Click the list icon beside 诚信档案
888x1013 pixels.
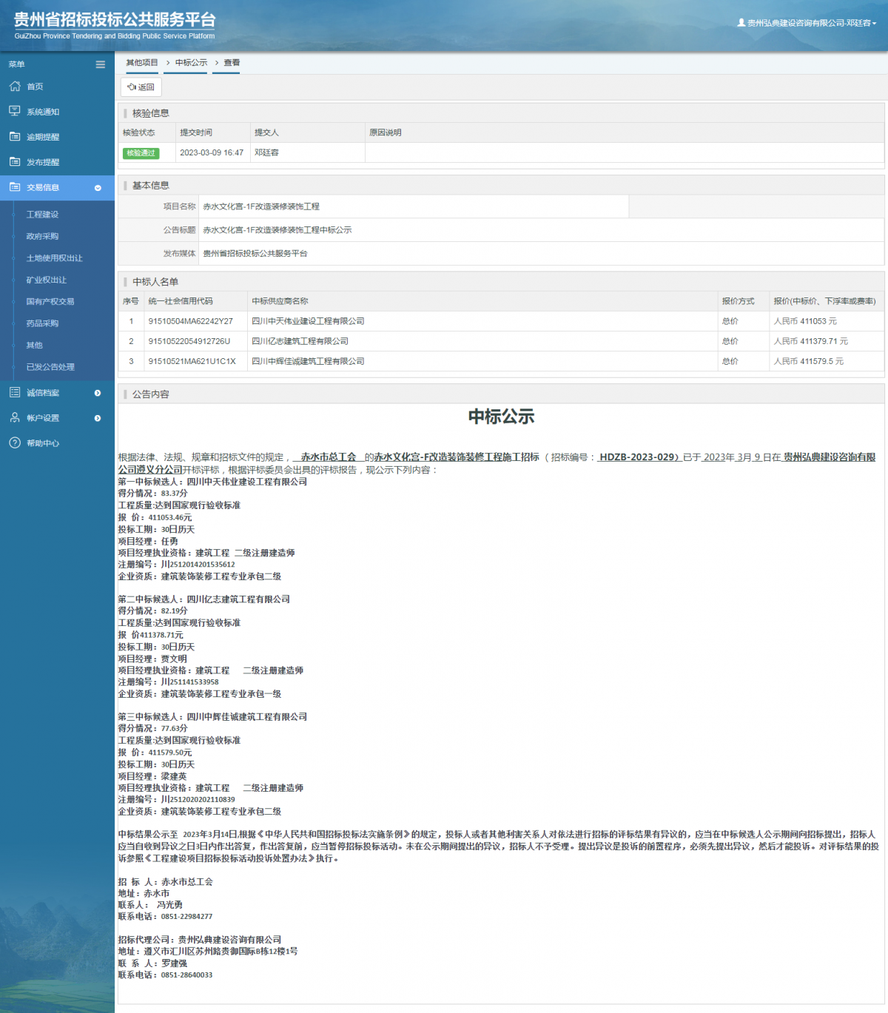(x=15, y=392)
